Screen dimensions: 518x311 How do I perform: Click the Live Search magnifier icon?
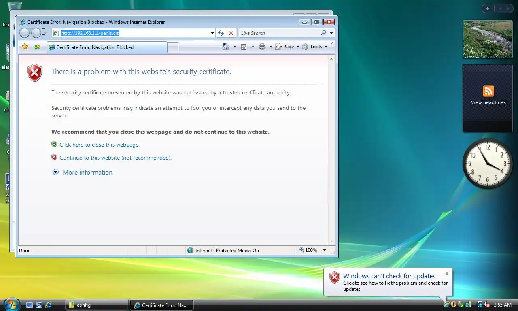tap(323, 33)
